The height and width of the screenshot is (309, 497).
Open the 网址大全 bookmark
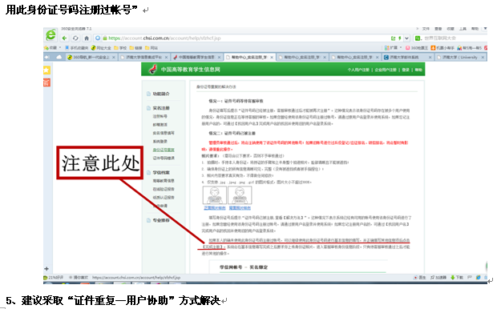pos(101,48)
